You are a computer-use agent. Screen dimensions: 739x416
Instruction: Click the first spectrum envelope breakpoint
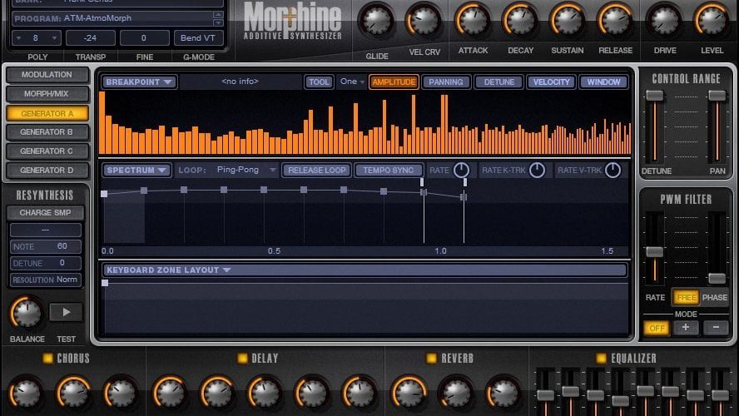coord(104,194)
